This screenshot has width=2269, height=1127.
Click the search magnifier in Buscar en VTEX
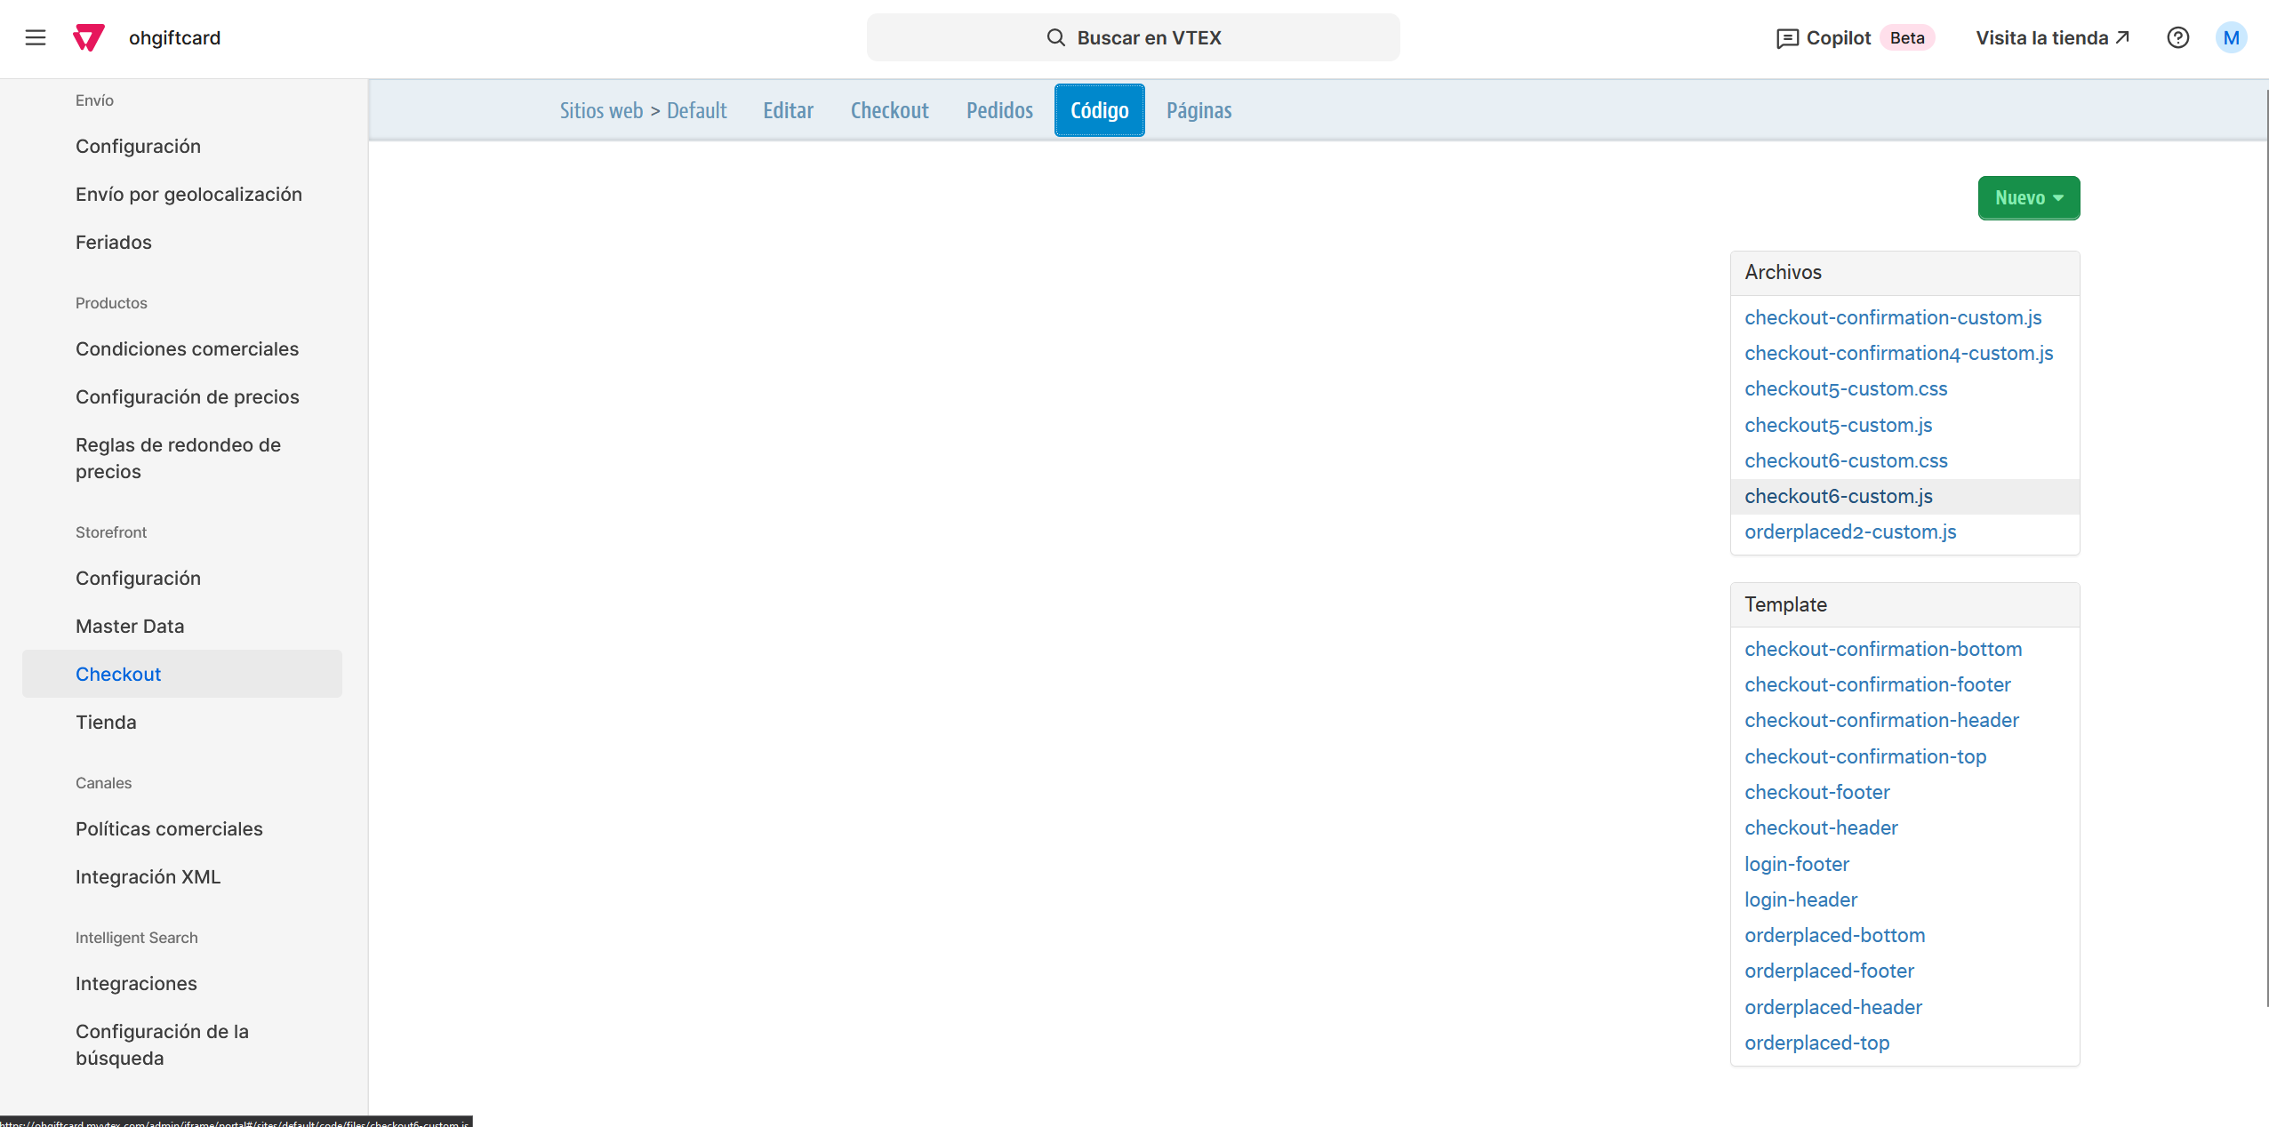(x=1055, y=37)
